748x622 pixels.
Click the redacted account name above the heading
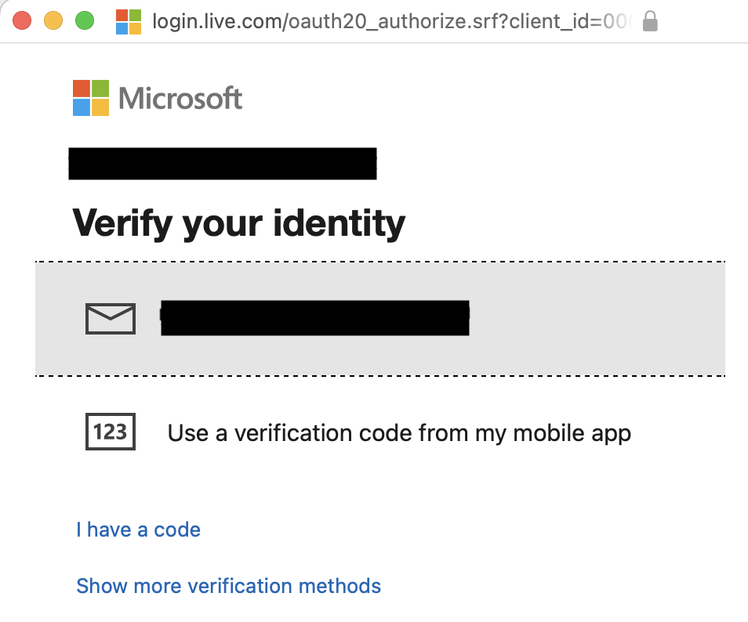click(222, 164)
